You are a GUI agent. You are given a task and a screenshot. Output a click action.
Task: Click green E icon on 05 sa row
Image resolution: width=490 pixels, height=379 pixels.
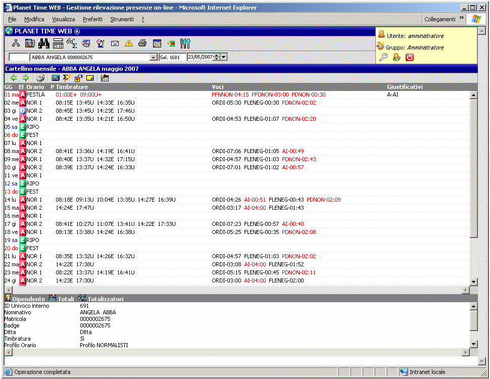point(23,127)
